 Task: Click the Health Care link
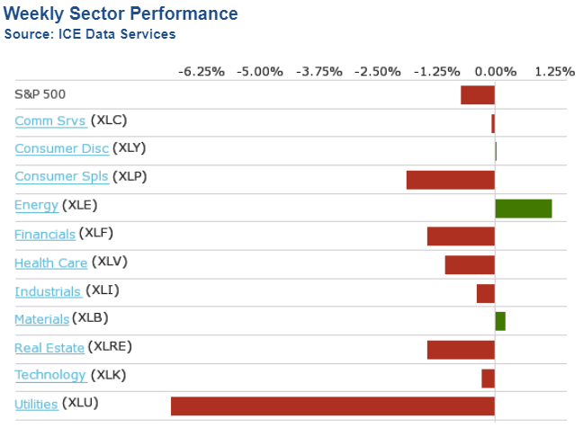51,263
